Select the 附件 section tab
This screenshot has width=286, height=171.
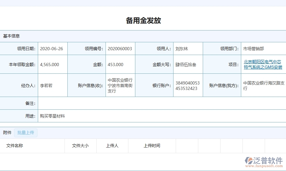coord(7,133)
